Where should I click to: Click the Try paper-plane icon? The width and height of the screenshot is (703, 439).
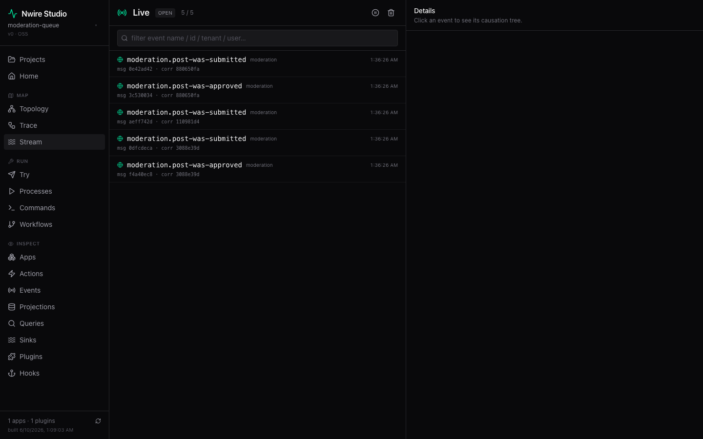click(x=12, y=175)
